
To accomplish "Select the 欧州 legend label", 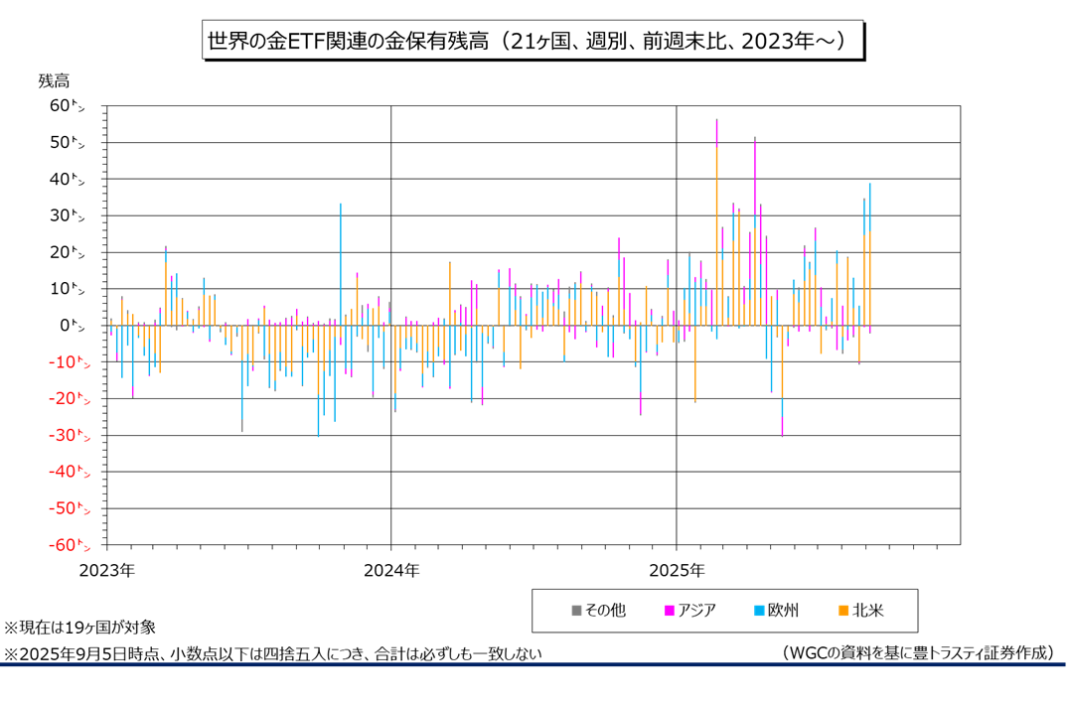I will click(783, 611).
